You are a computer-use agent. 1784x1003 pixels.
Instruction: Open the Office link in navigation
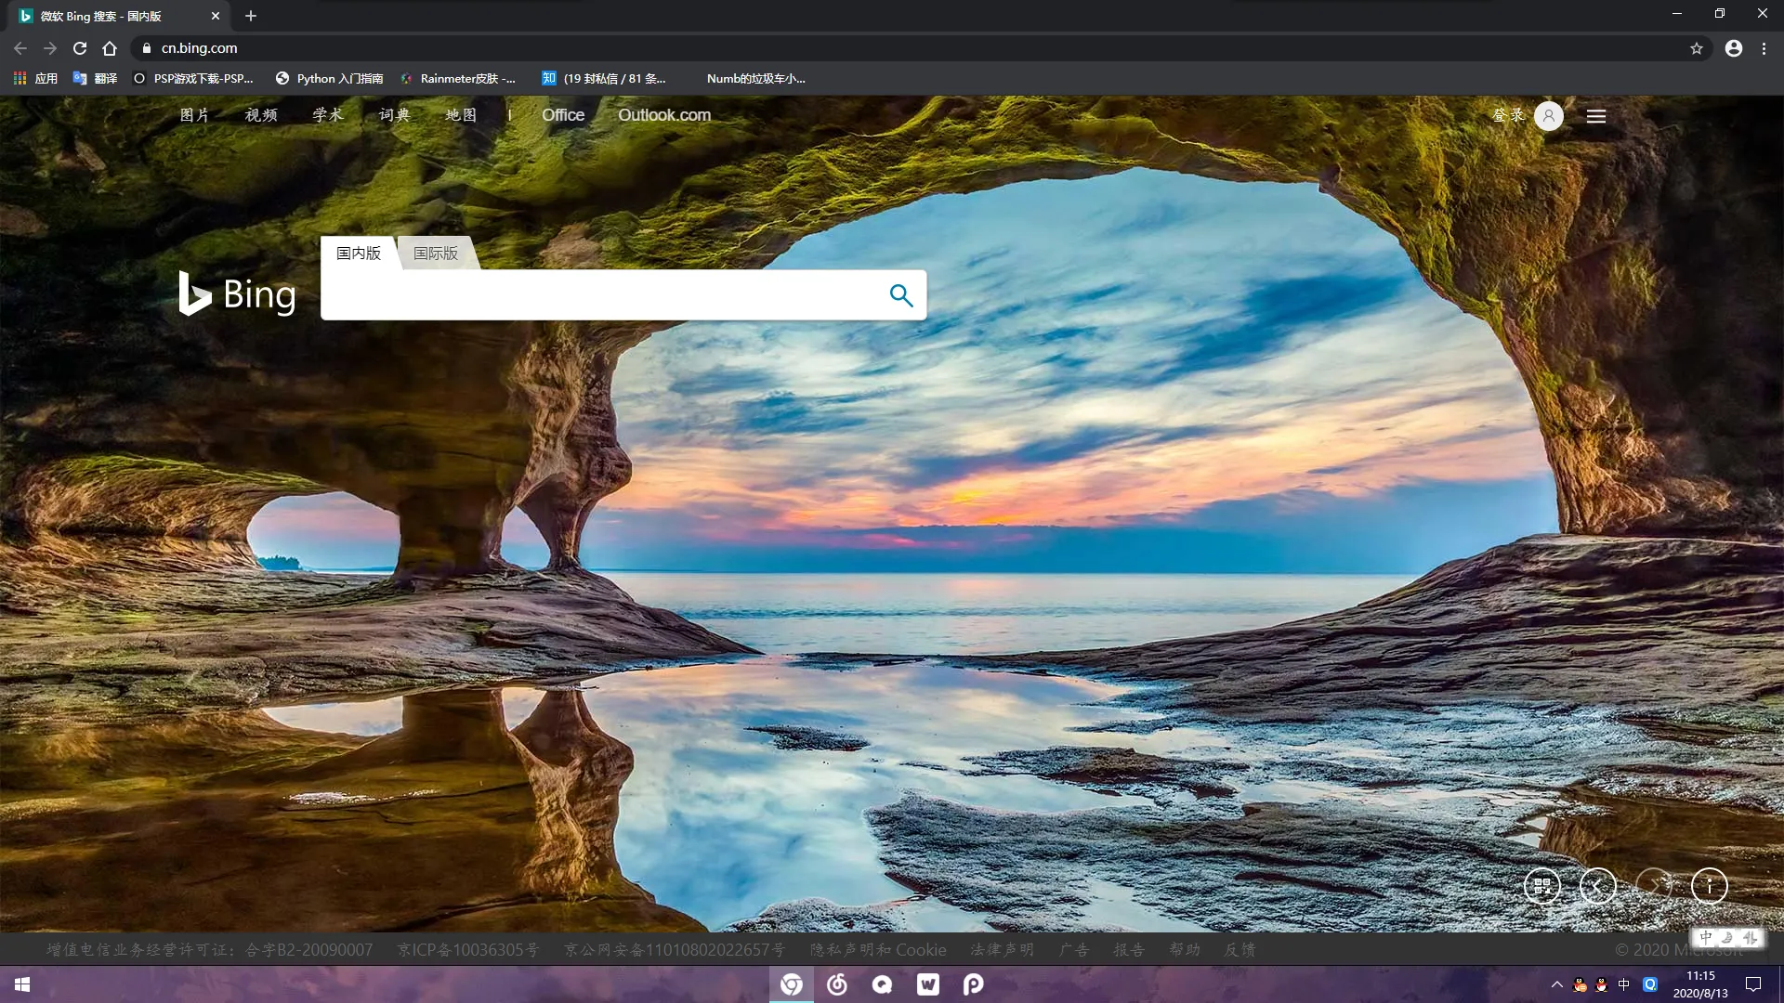[x=562, y=114]
